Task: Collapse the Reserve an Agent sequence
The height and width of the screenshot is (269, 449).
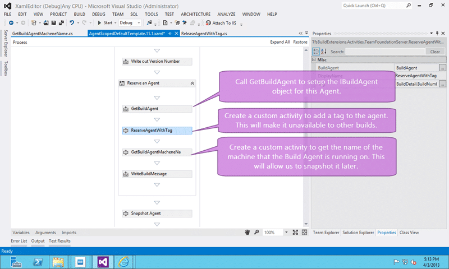Action: pos(193,84)
